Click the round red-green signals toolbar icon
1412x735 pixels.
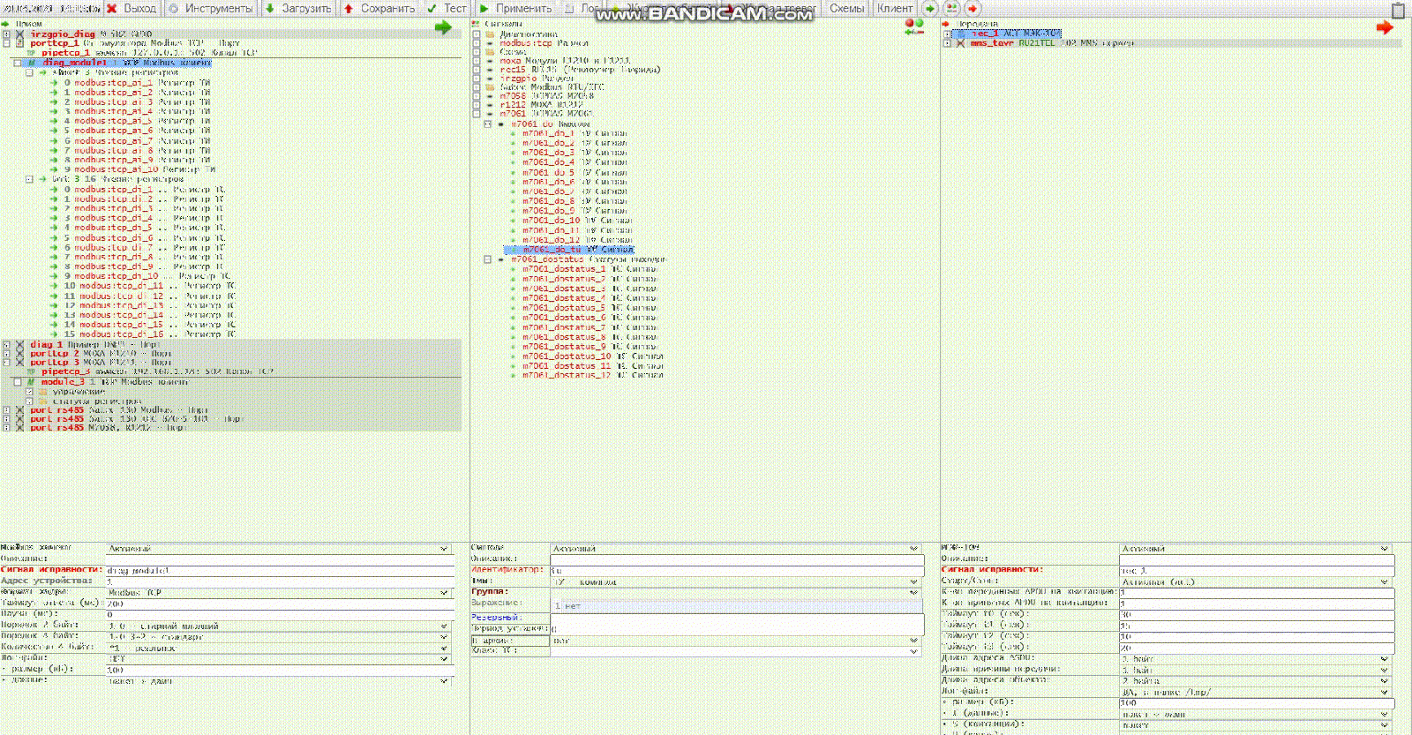click(951, 8)
